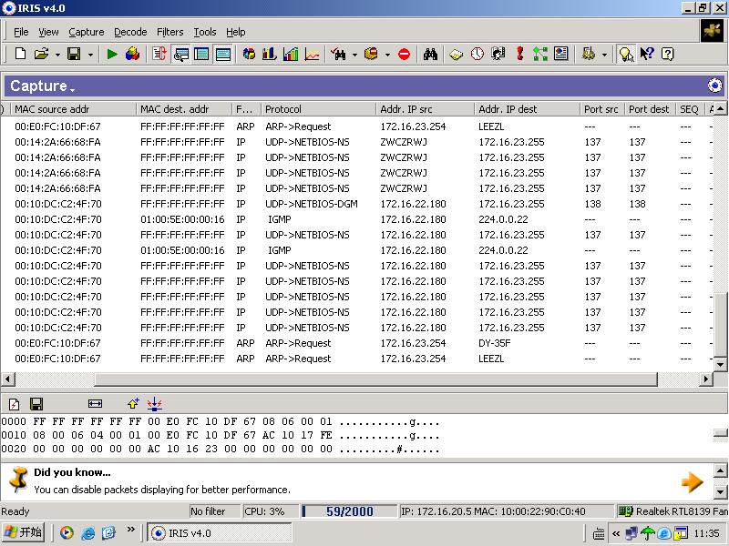Click the red clock schedule icon
This screenshot has width=729, height=546.
point(477,55)
